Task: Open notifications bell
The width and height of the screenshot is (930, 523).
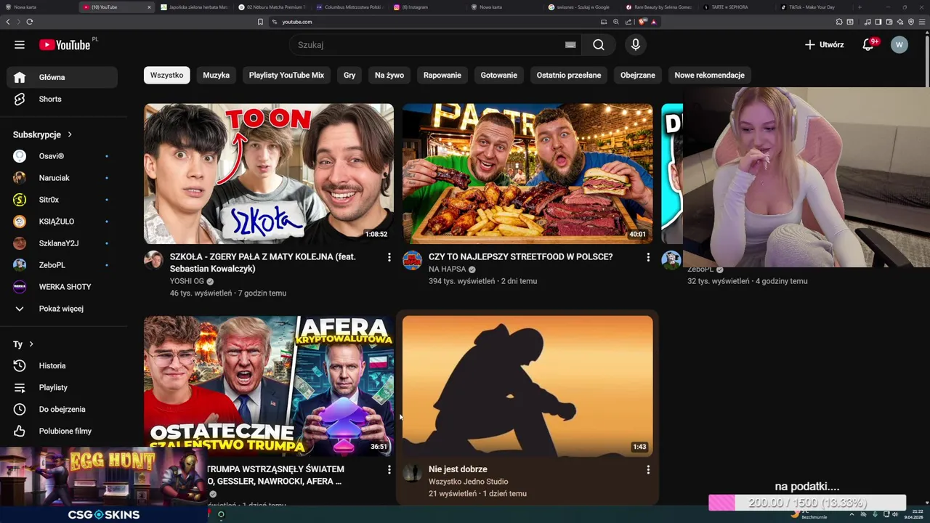Action: [x=868, y=45]
